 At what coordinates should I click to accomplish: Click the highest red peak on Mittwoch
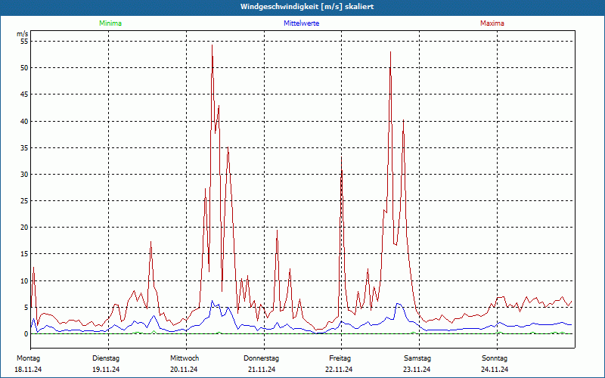tap(212, 45)
